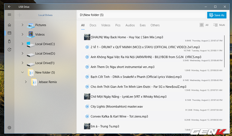232x136 pixels.
Task: Switch to the Videos filter tab
Action: 105,25
